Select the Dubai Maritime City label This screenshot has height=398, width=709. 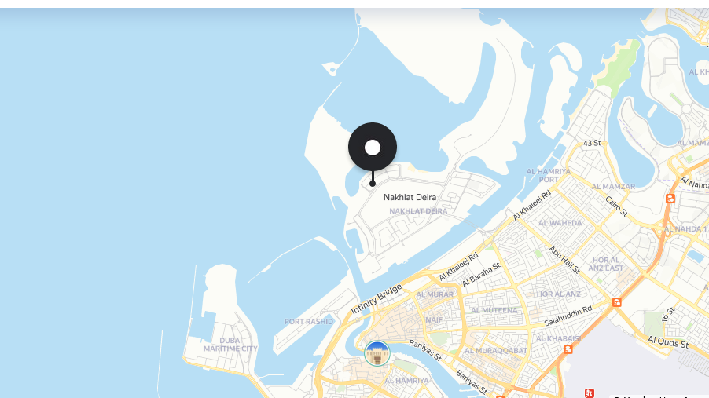230,345
